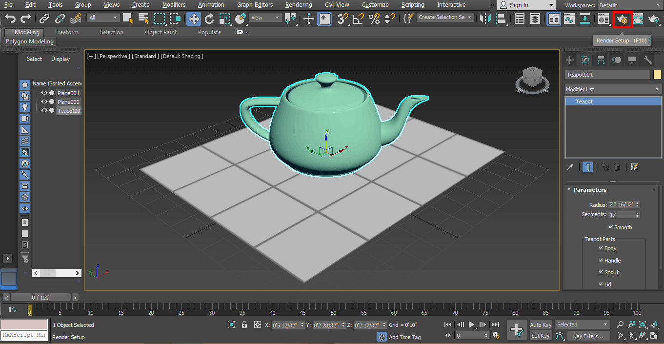Uncheck the Smooth checkbox

coord(611,227)
